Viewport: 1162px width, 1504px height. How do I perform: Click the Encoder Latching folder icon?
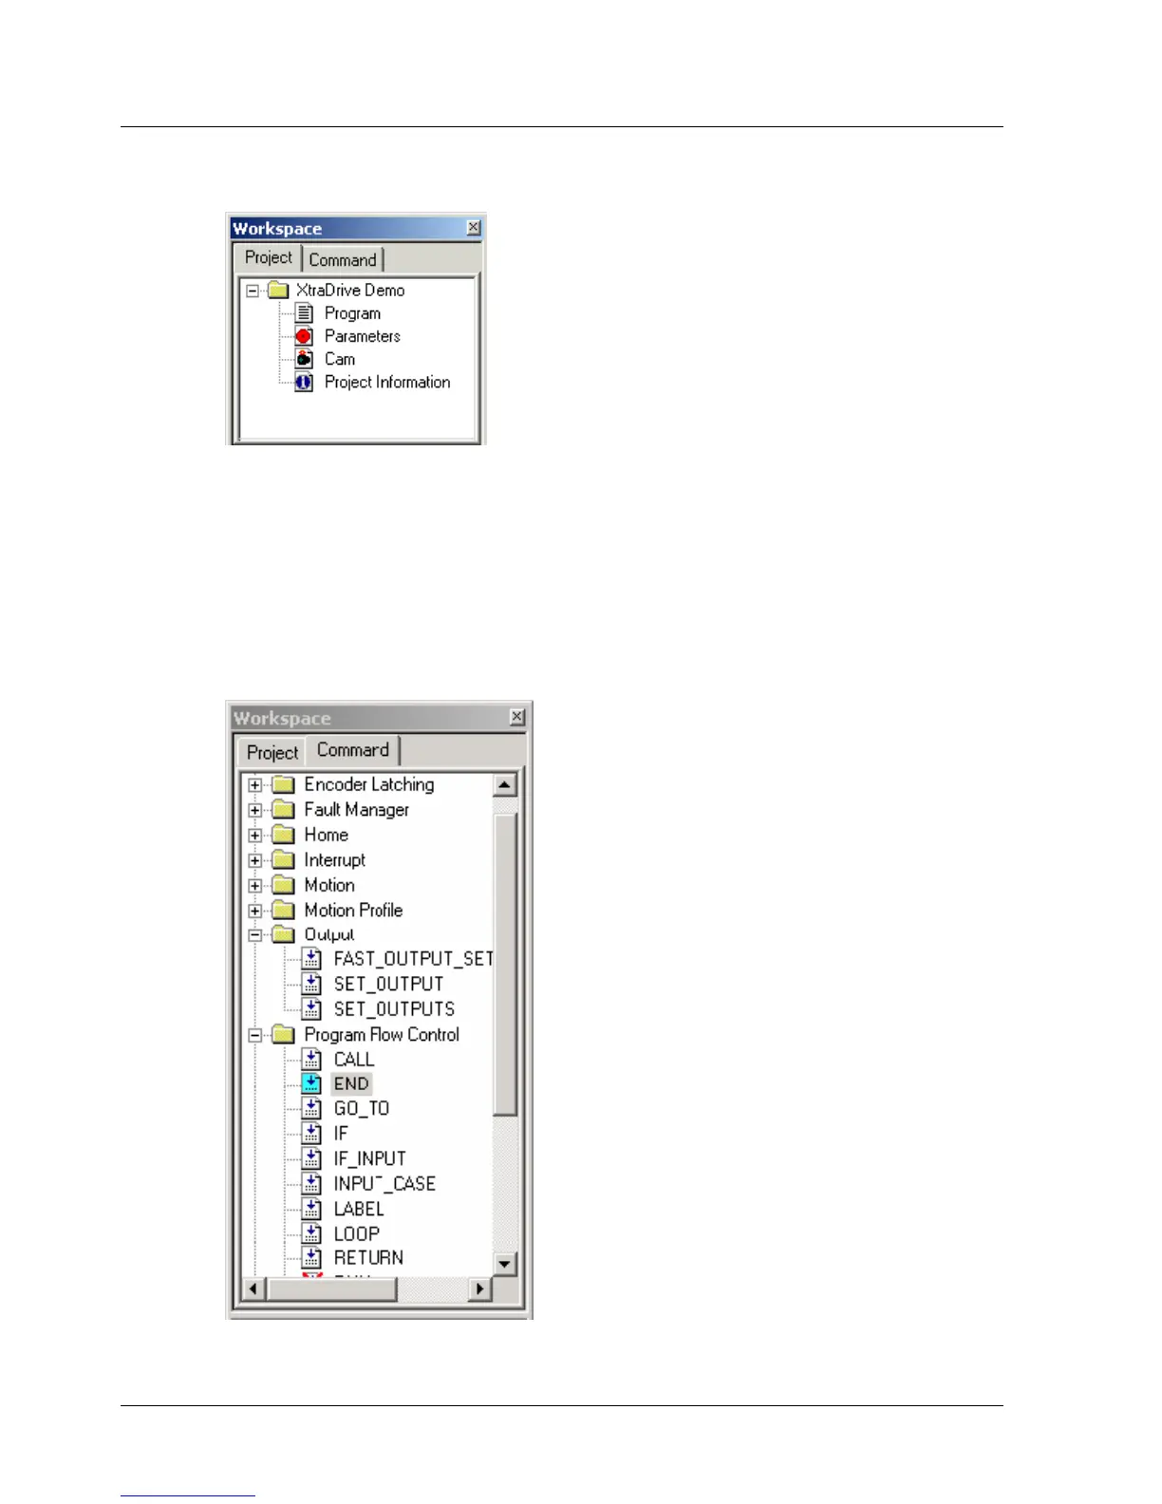coord(283,784)
